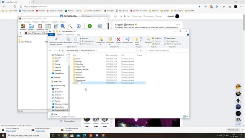Click Invert selection (Обратить выделение) in ribbon
Viewport: 245px width, 138px height.
point(173,44)
